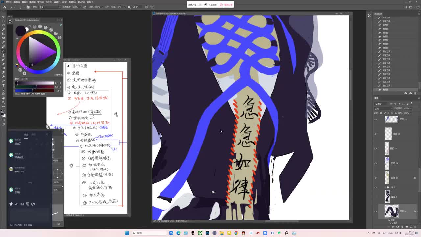
Task: Select the Lasso tool
Action: pos(3,25)
